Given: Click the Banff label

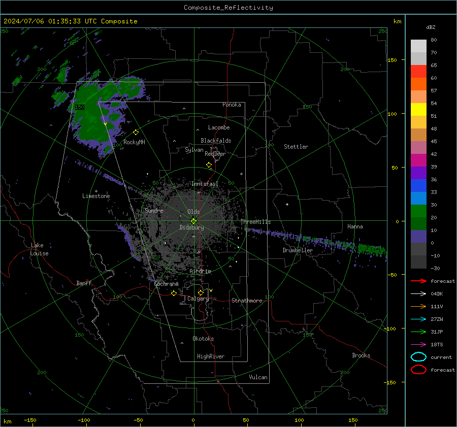Looking at the screenshot, I should click(84, 283).
